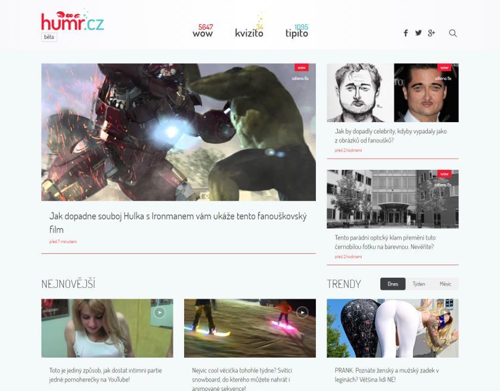Viewport: 500px width, 391px height.
Task: Click the NEJNOVĚJŠÍ section heading
Action: 69,284
